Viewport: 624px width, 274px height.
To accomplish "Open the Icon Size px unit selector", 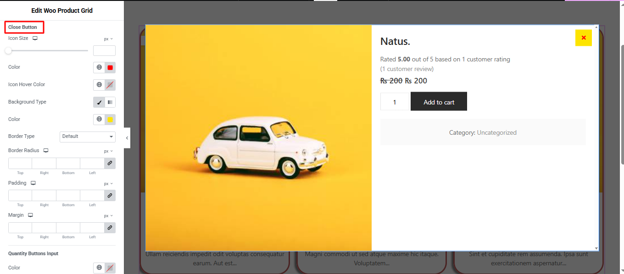I will point(108,39).
